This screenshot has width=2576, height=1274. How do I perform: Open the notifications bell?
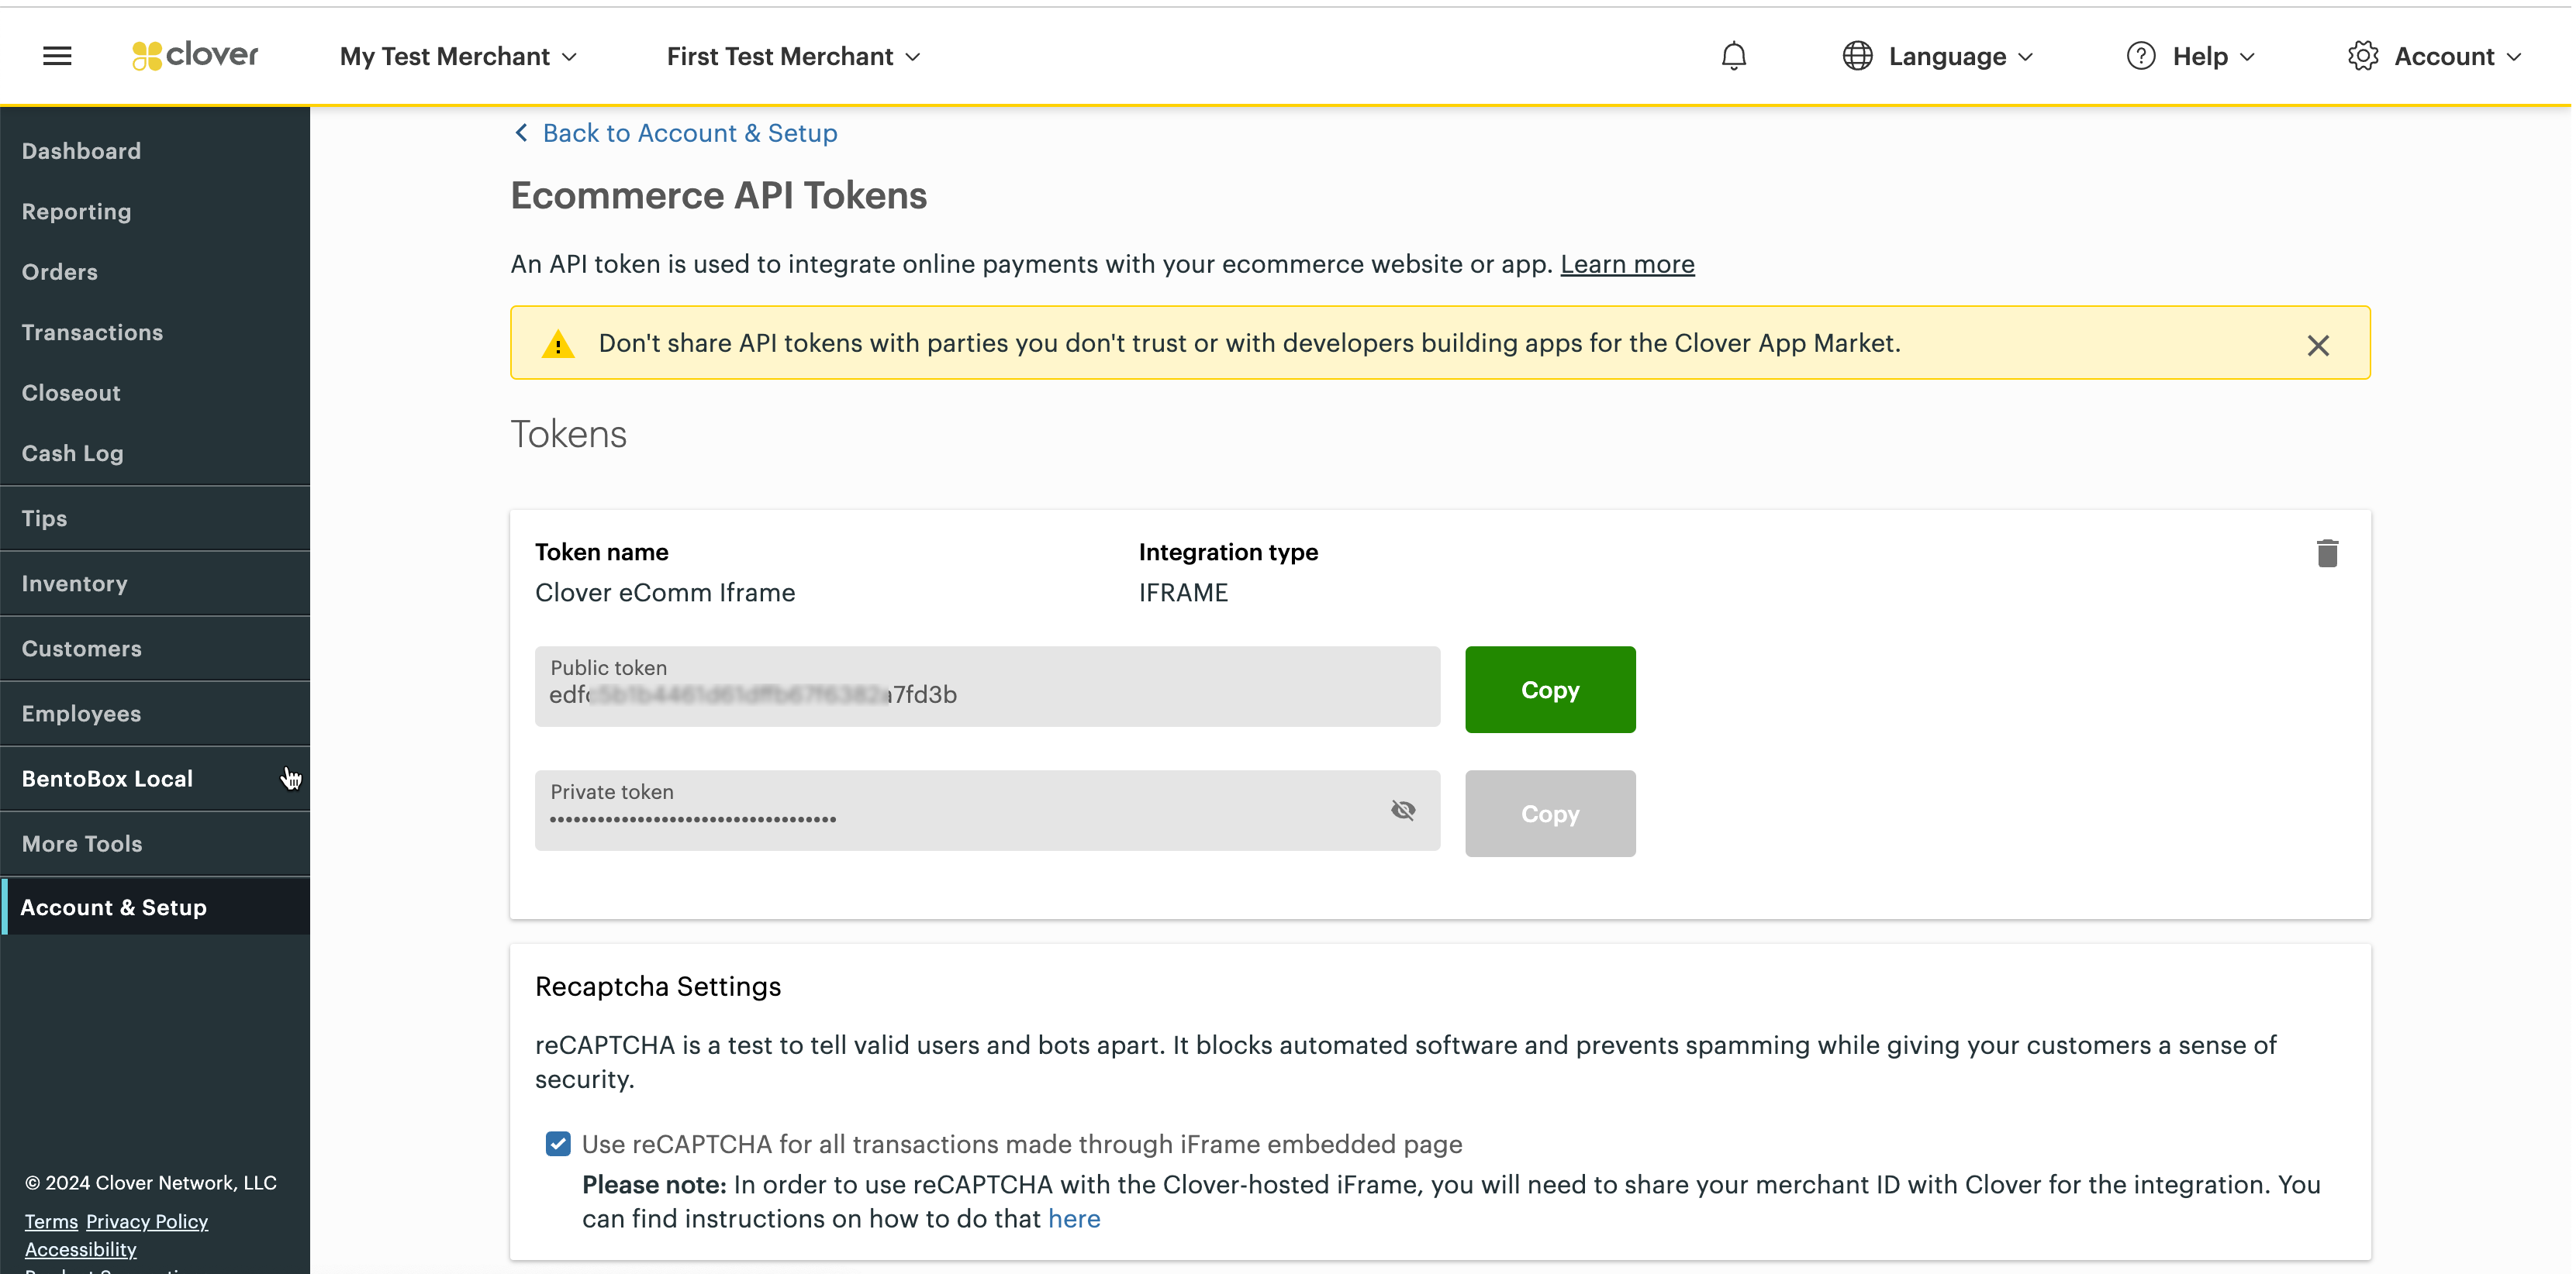[1733, 56]
